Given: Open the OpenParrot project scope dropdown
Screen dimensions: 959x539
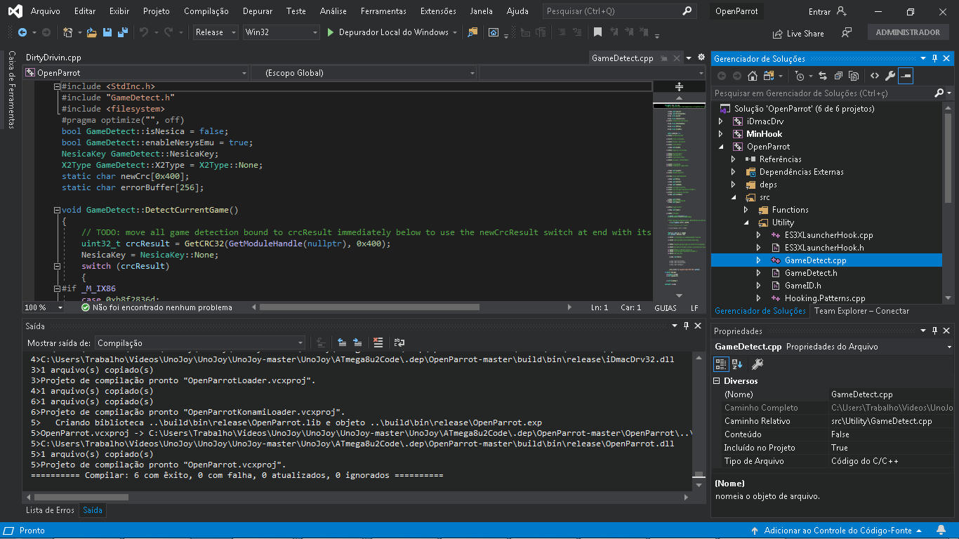Looking at the screenshot, I should (135, 72).
